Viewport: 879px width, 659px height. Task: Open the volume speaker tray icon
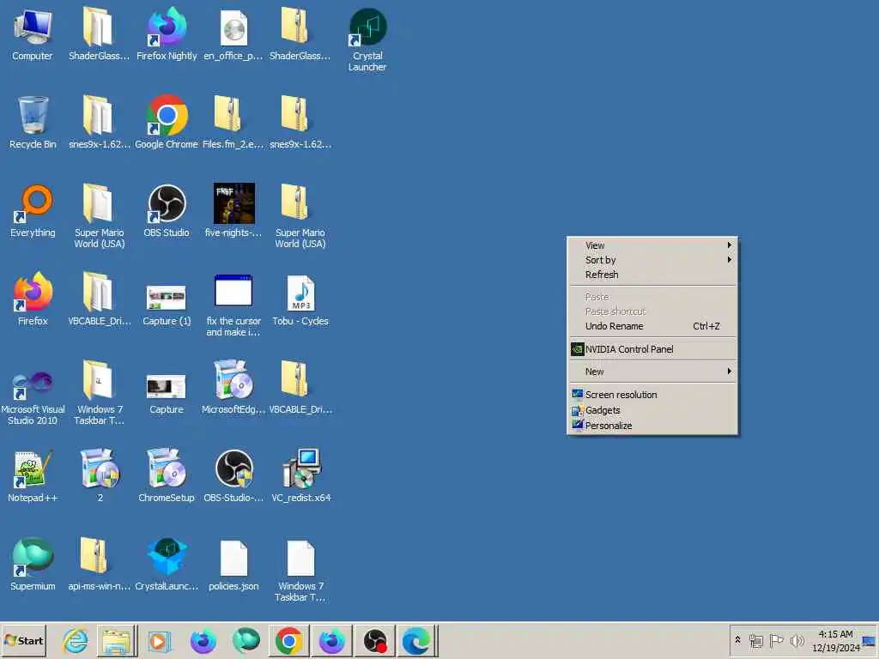click(797, 640)
